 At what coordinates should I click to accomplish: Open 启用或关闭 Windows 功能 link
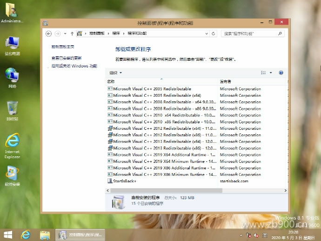74,66
